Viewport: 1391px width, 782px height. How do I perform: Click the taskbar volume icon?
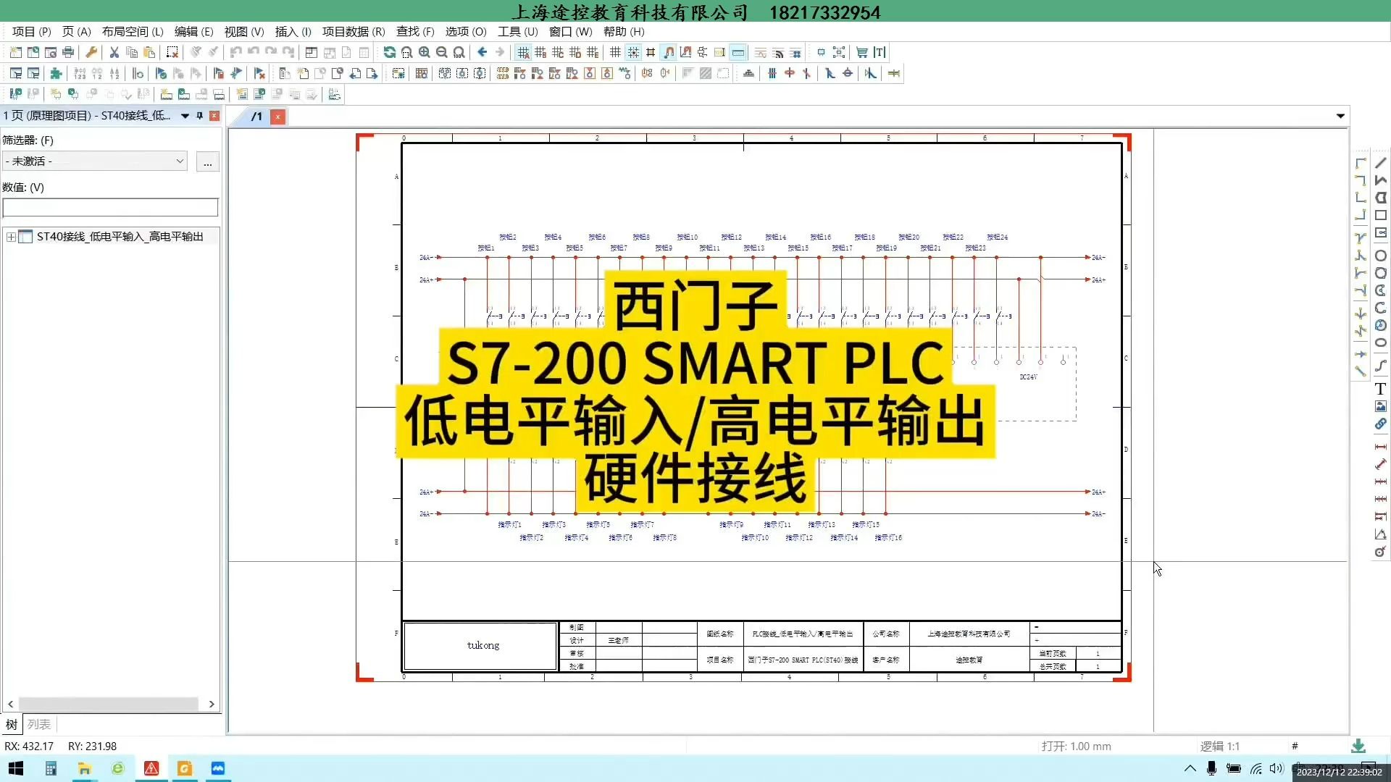point(1277,769)
